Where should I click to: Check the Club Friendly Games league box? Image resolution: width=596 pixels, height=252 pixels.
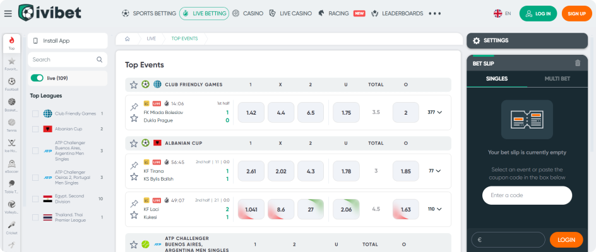coord(35,113)
